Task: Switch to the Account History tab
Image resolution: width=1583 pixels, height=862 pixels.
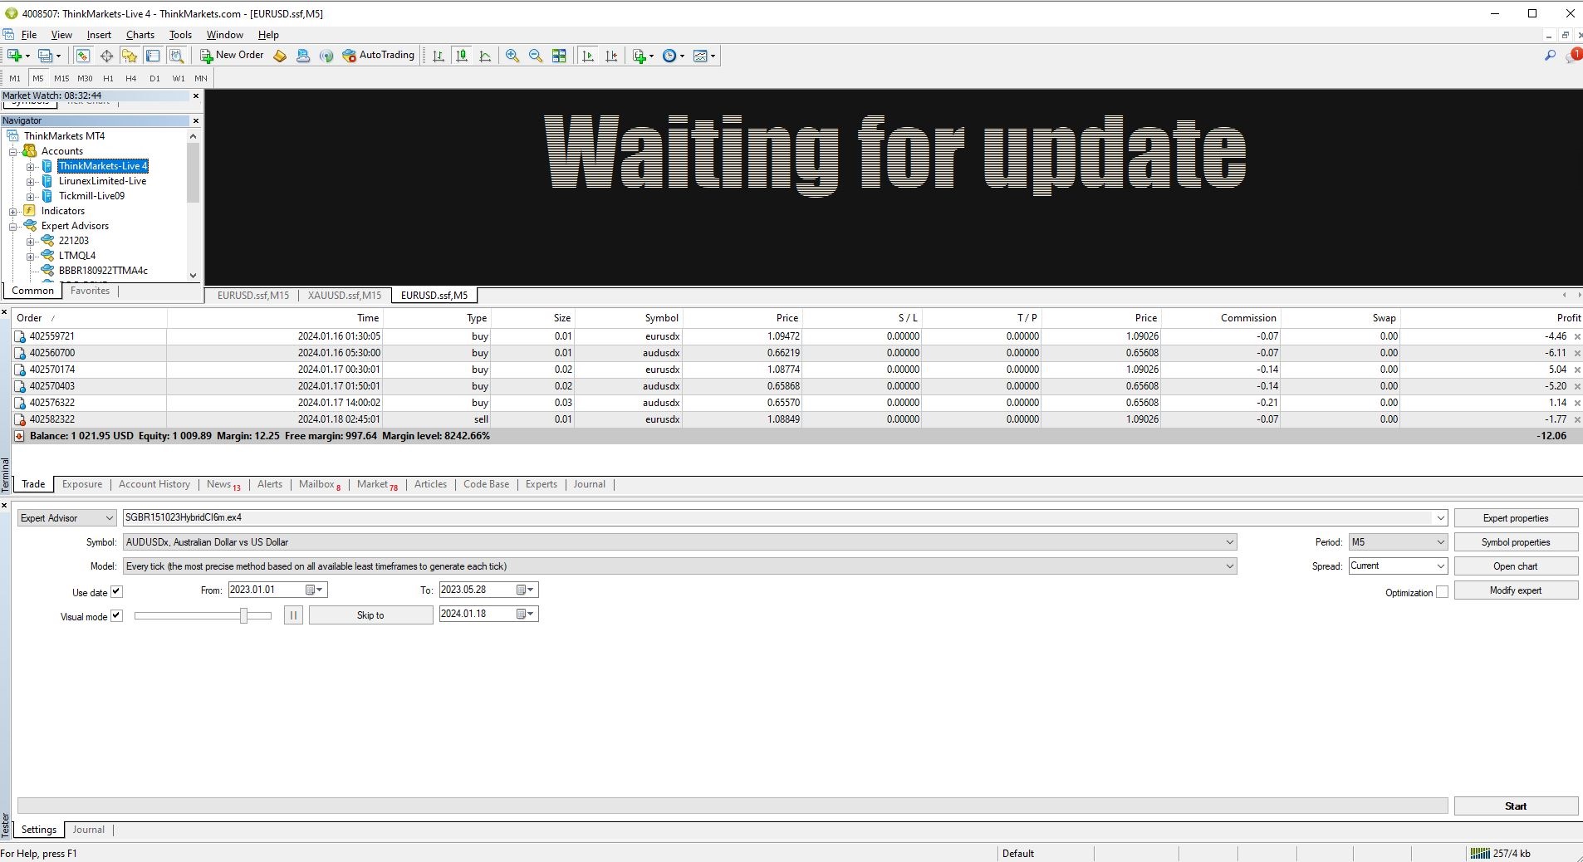Action: coord(154,484)
